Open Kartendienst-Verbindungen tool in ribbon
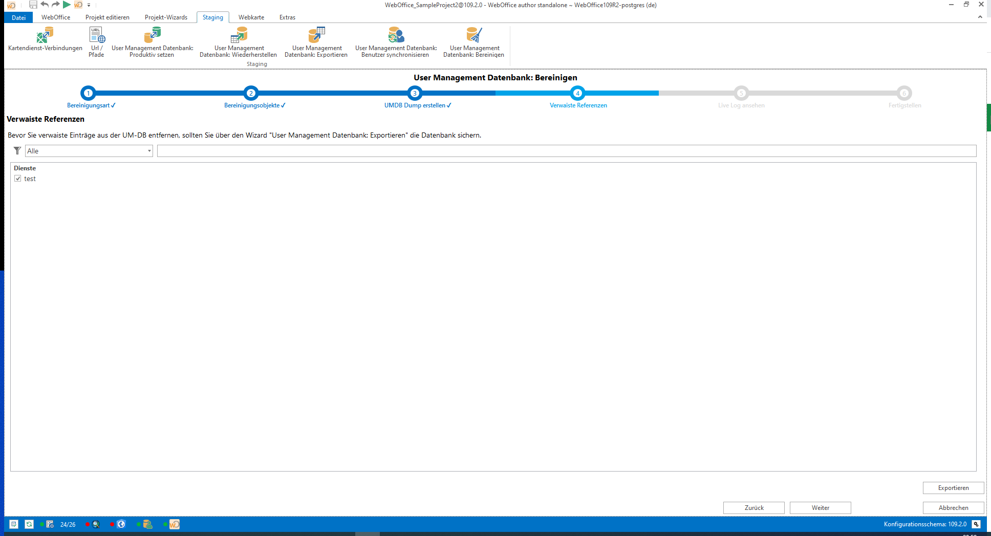The width and height of the screenshot is (991, 536). [45, 40]
